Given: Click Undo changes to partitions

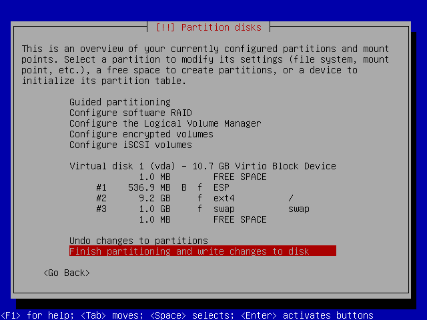Looking at the screenshot, I should [x=139, y=241].
